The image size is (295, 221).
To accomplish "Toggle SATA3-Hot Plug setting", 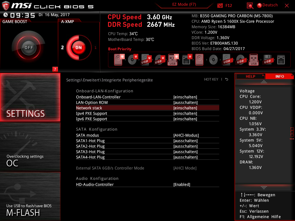I will click(x=147, y=152).
